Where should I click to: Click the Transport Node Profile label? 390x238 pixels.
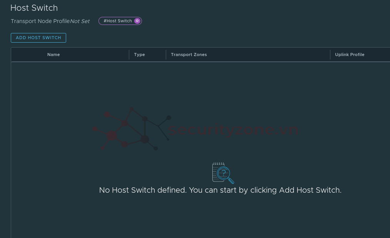click(40, 21)
